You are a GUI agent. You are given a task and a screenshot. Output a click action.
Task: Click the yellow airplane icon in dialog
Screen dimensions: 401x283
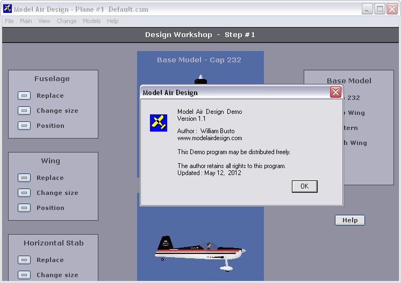coord(159,123)
